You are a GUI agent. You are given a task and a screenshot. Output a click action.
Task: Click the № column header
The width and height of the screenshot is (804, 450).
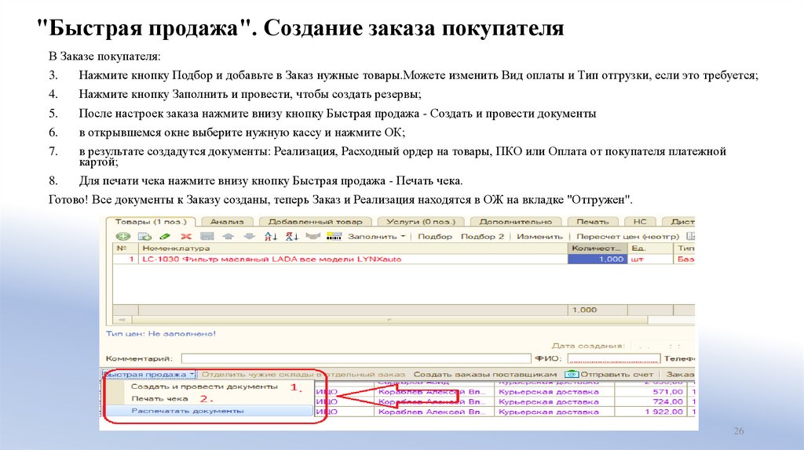pyautogui.click(x=126, y=249)
